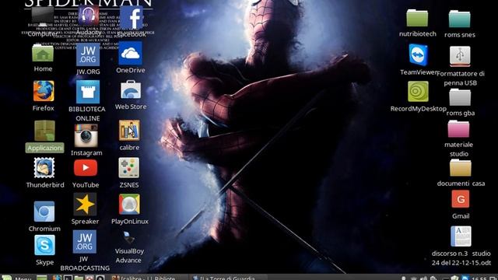Launch the TeamViewer icon
The image size is (498, 280).
coord(419,55)
